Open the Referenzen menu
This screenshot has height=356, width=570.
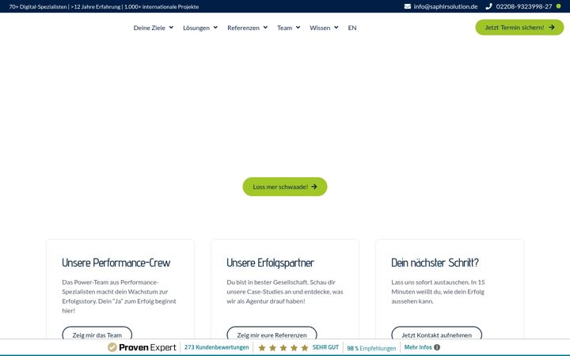tap(243, 28)
